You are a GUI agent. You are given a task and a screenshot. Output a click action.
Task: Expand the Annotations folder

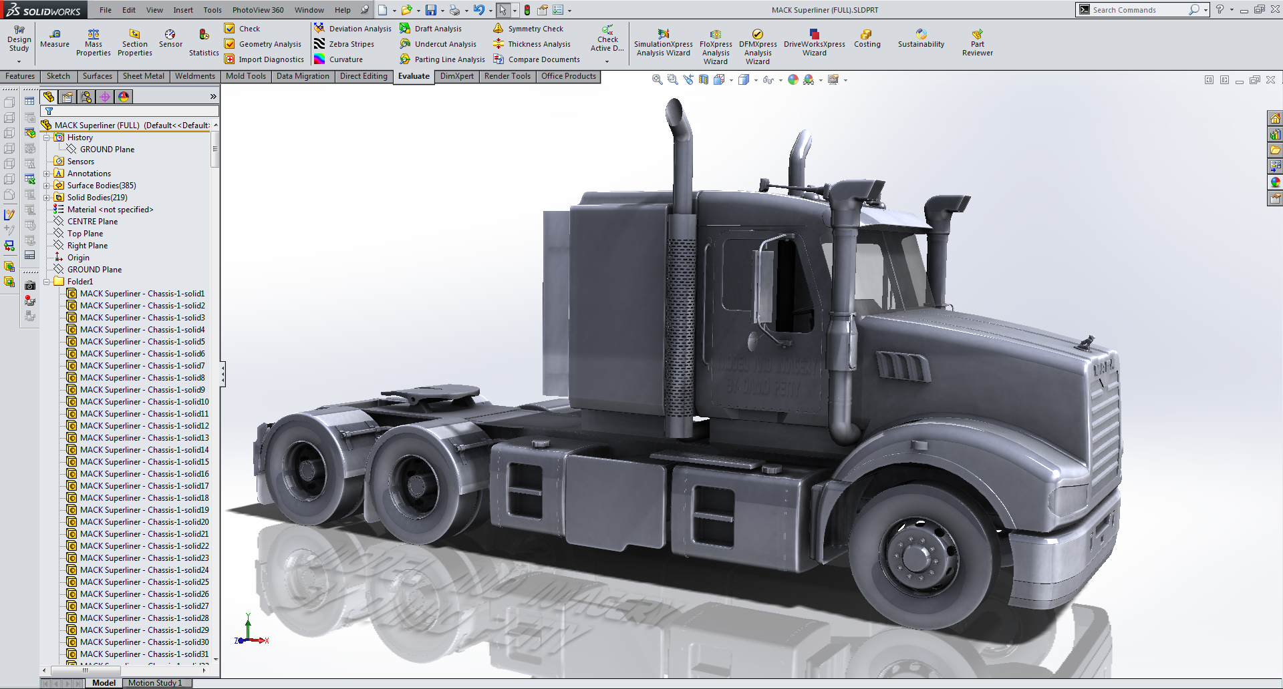tap(47, 174)
